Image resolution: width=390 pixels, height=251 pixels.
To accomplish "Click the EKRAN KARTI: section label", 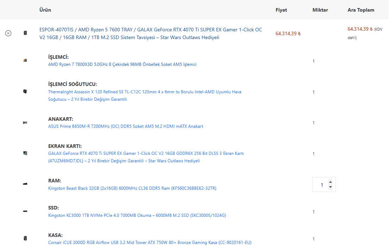I will 65,146.
